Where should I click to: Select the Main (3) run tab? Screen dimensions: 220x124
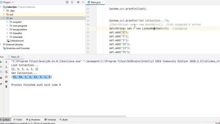point(15,57)
